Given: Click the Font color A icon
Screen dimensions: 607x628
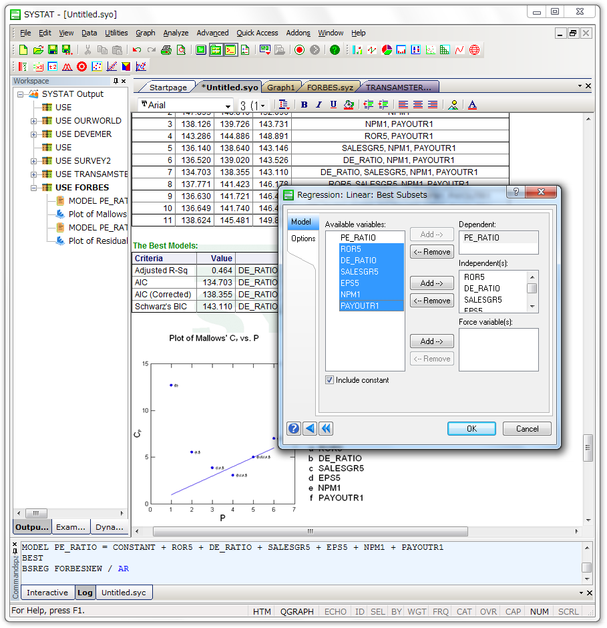Looking at the screenshot, I should (x=473, y=105).
